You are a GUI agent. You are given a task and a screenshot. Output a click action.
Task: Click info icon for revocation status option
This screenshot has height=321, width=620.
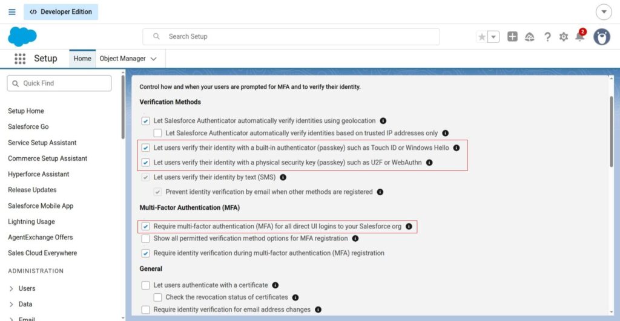pos(295,297)
